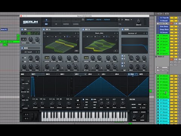Toggle filter routing for oscillator B

122,59
